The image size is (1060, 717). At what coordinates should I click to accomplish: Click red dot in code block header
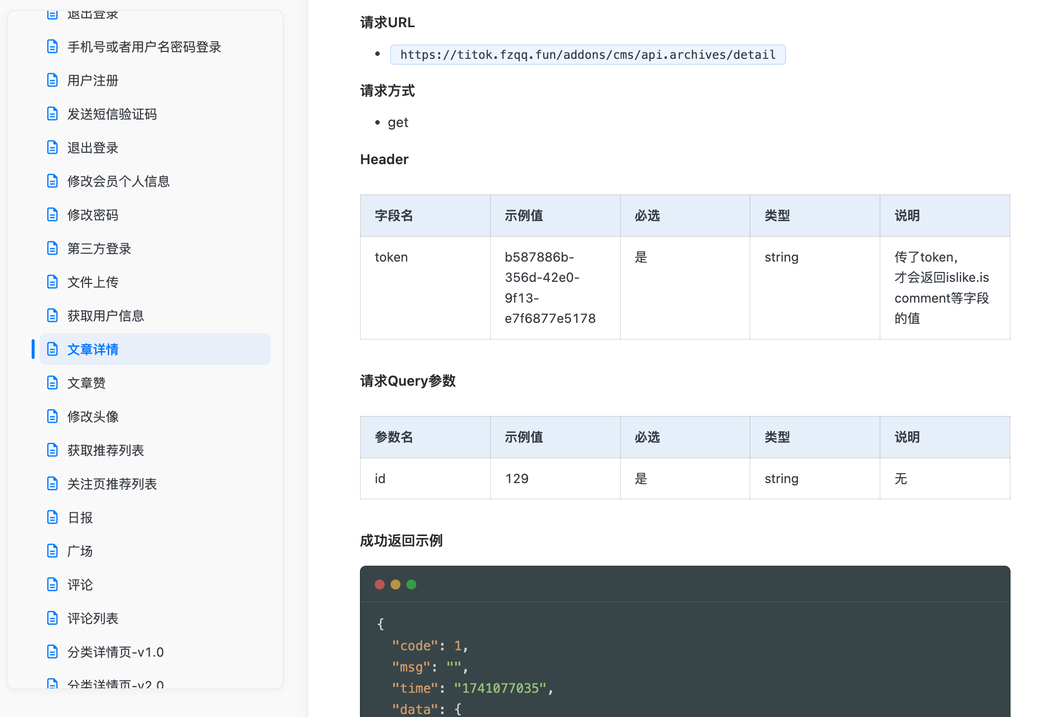380,584
